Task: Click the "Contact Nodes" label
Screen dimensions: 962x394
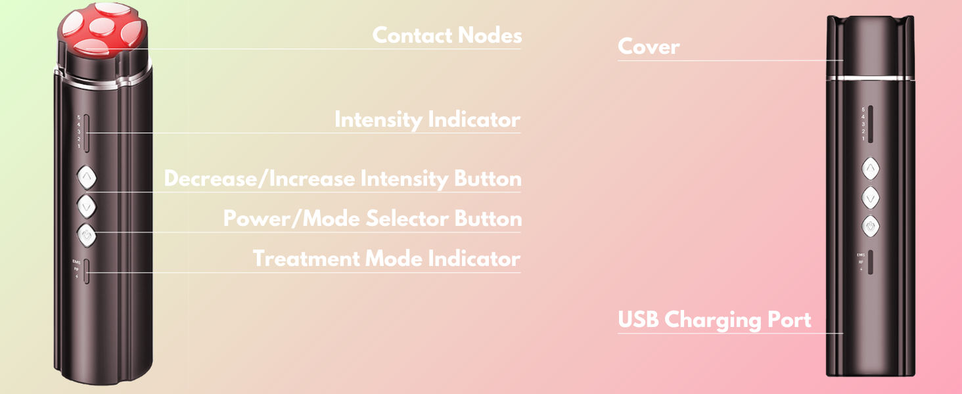Action: point(447,35)
